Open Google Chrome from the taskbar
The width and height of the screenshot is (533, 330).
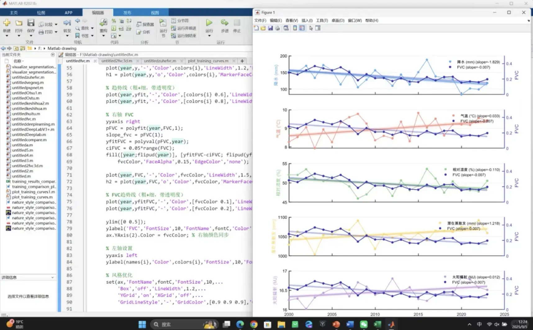click(x=254, y=324)
